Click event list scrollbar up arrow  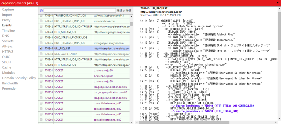tap(131, 16)
